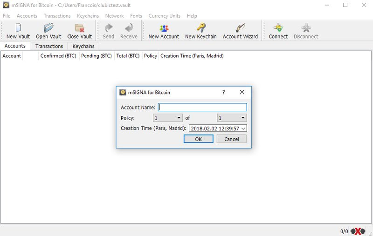This screenshot has width=373, height=236.
Task: Click the mSIGNA logo in dialog title
Action: [123, 92]
